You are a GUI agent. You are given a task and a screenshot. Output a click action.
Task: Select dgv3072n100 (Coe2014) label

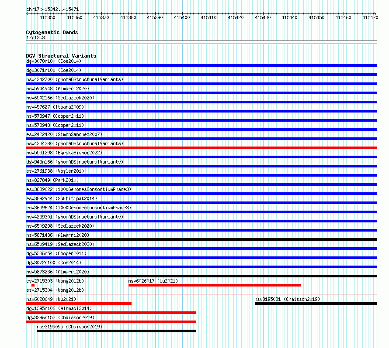(x=54, y=263)
